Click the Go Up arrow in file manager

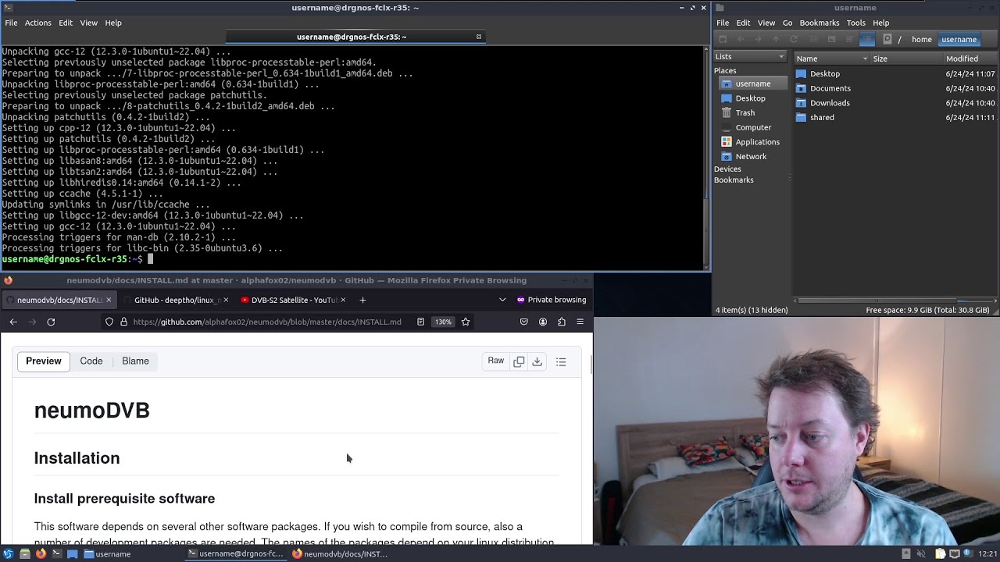(776, 39)
